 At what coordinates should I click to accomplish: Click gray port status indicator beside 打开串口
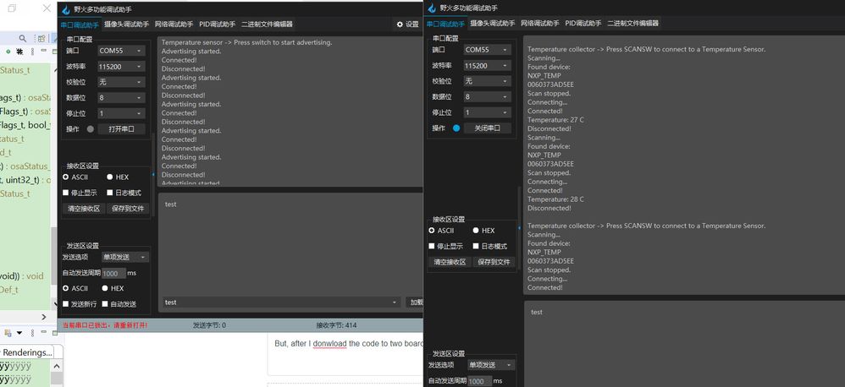click(90, 129)
